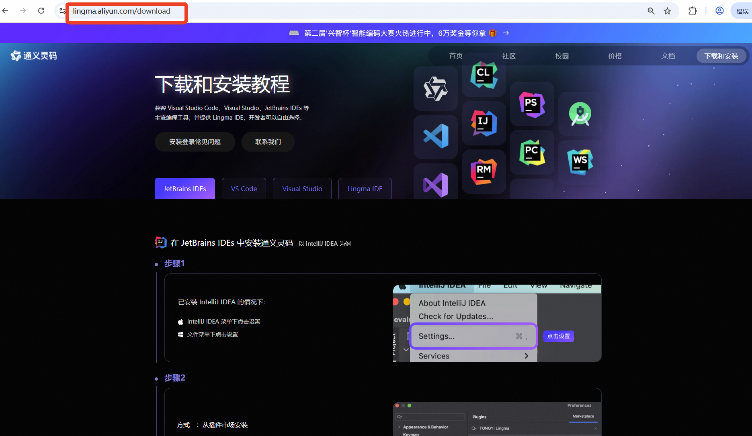This screenshot has height=436, width=752.
Task: Click the Apple icon beside IntelliJ IDEA 菜单下点击设置
Action: [x=180, y=322]
